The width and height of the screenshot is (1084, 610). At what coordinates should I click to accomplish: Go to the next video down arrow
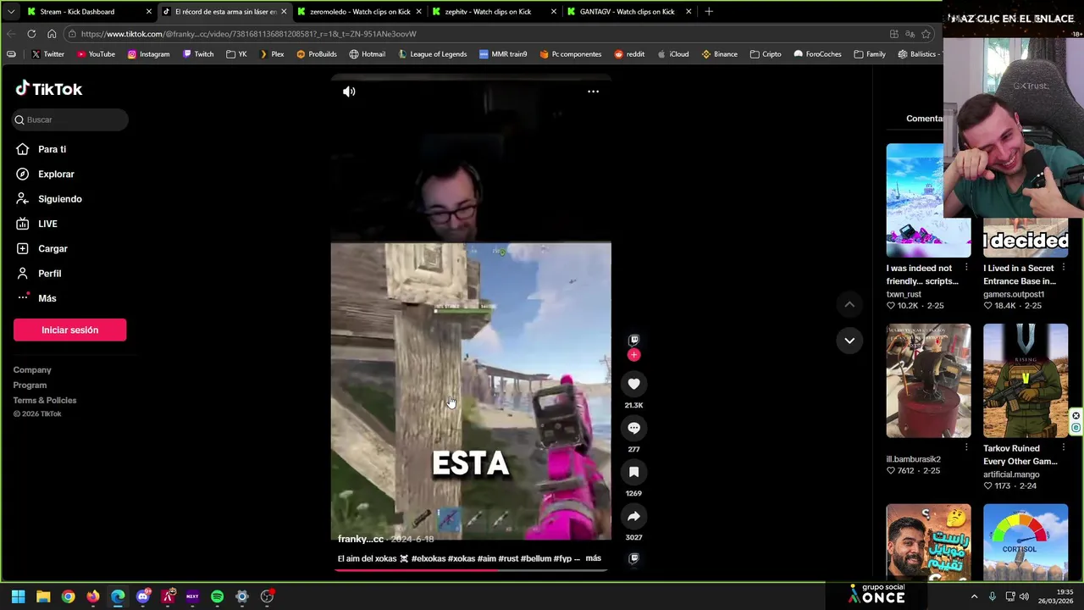(x=849, y=341)
